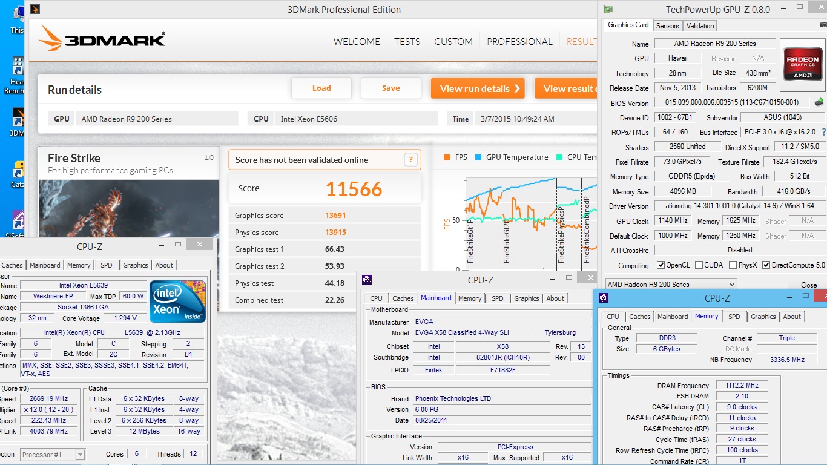This screenshot has height=465, width=827.
Task: Click the 3DMARK logo in the header
Action: [x=102, y=39]
